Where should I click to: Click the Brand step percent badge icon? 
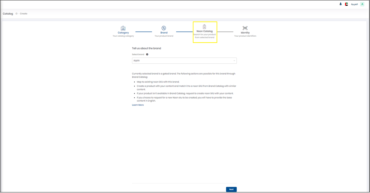(164, 28)
